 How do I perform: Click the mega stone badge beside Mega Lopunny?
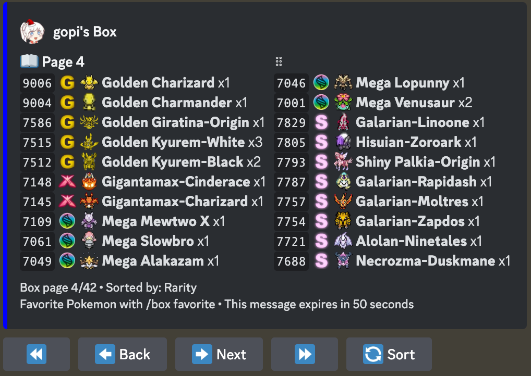(x=321, y=83)
